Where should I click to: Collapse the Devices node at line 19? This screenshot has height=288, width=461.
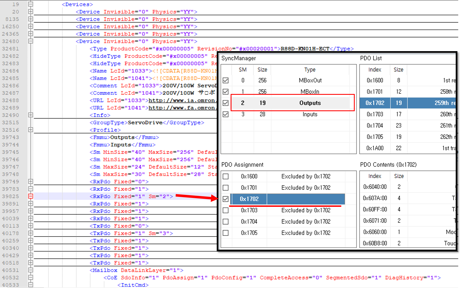coord(31,4)
